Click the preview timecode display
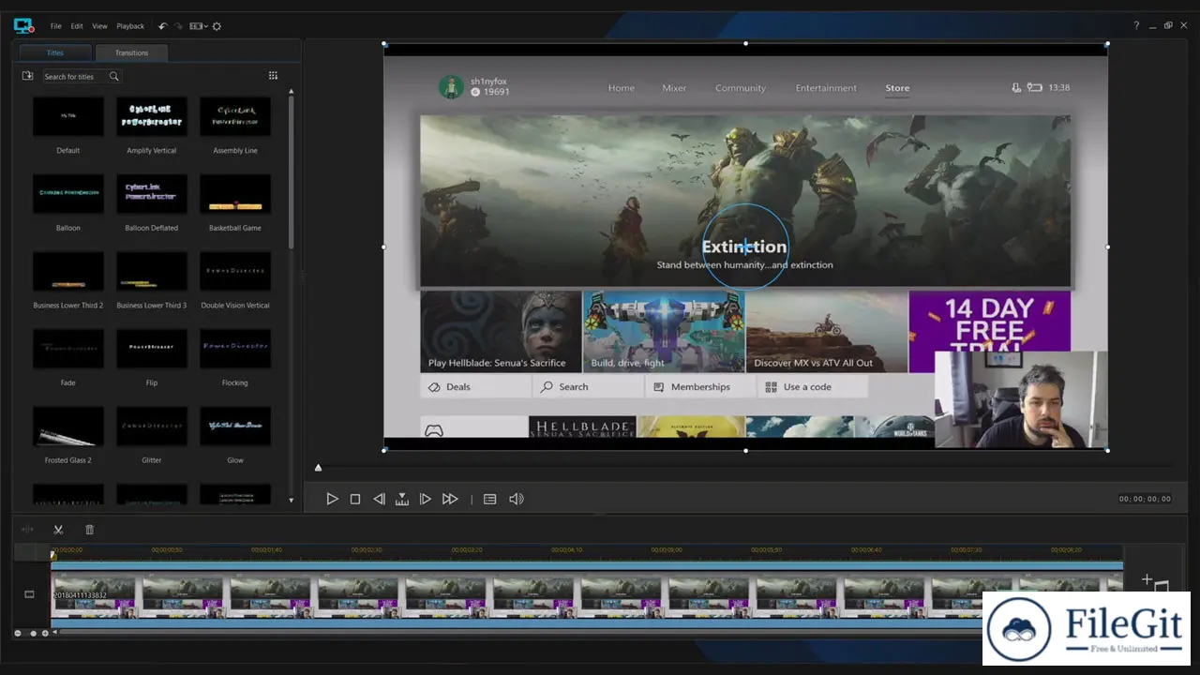 (x=1145, y=500)
